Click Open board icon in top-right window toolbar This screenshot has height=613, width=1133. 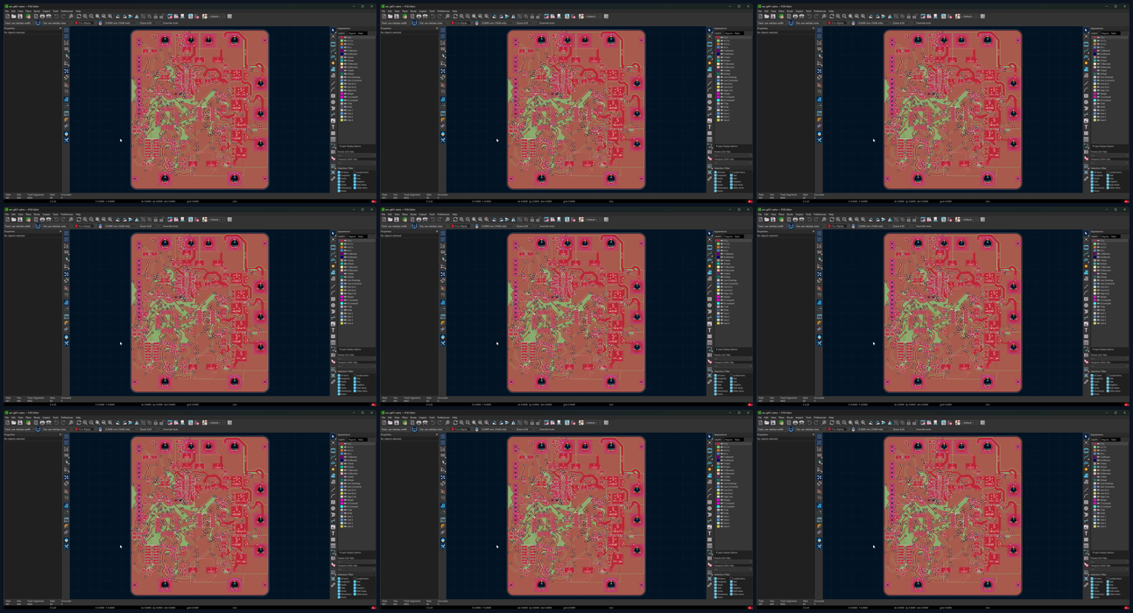click(x=767, y=16)
